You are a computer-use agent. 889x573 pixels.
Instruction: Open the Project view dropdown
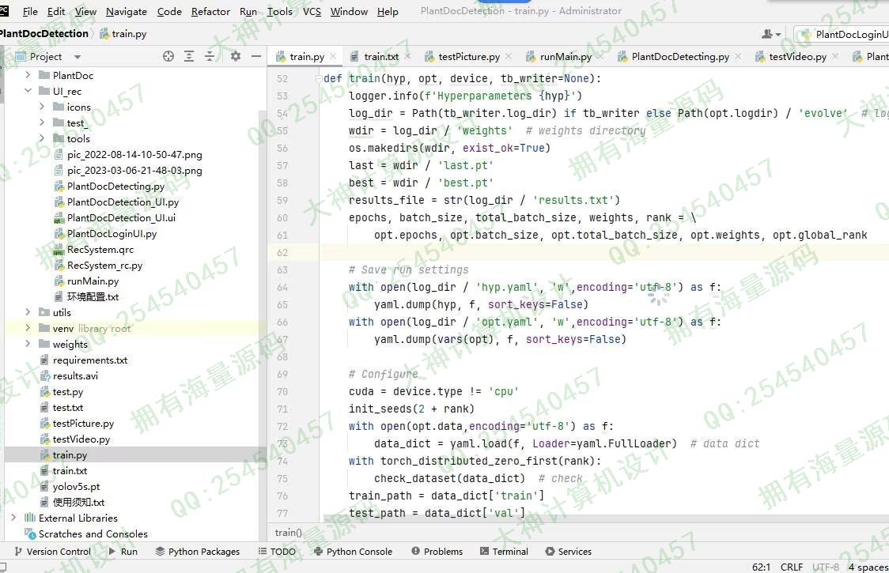[x=77, y=57]
